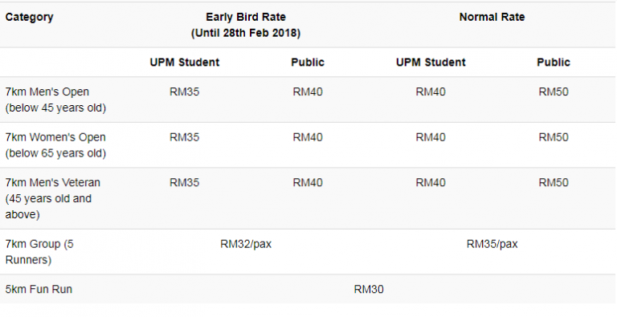The width and height of the screenshot is (617, 317).
Task: Click UPM Student subheader under Normal Rate
Action: pyautogui.click(x=431, y=63)
